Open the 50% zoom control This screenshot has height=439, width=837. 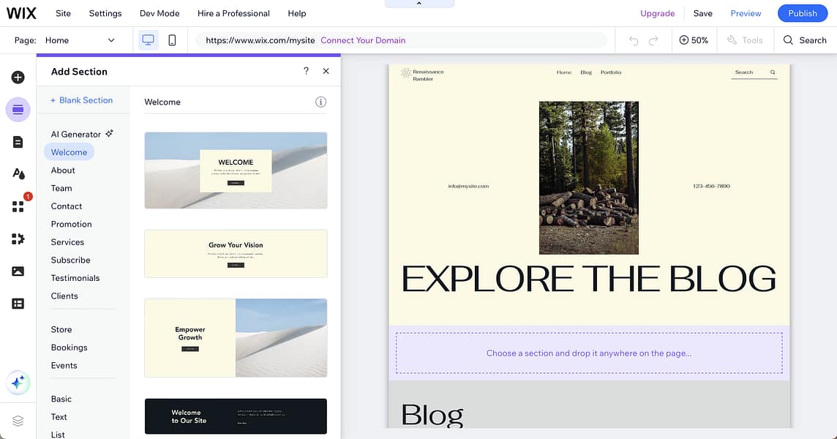click(x=694, y=40)
